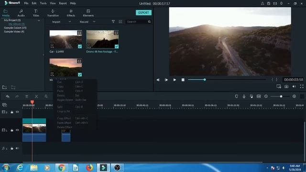Collapse the My Project tree arrow
Viewport: 306px width, 172px height.
click(39, 20)
